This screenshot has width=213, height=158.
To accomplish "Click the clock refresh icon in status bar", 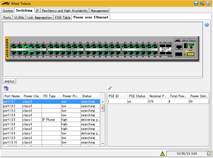I will pyautogui.click(x=209, y=153).
